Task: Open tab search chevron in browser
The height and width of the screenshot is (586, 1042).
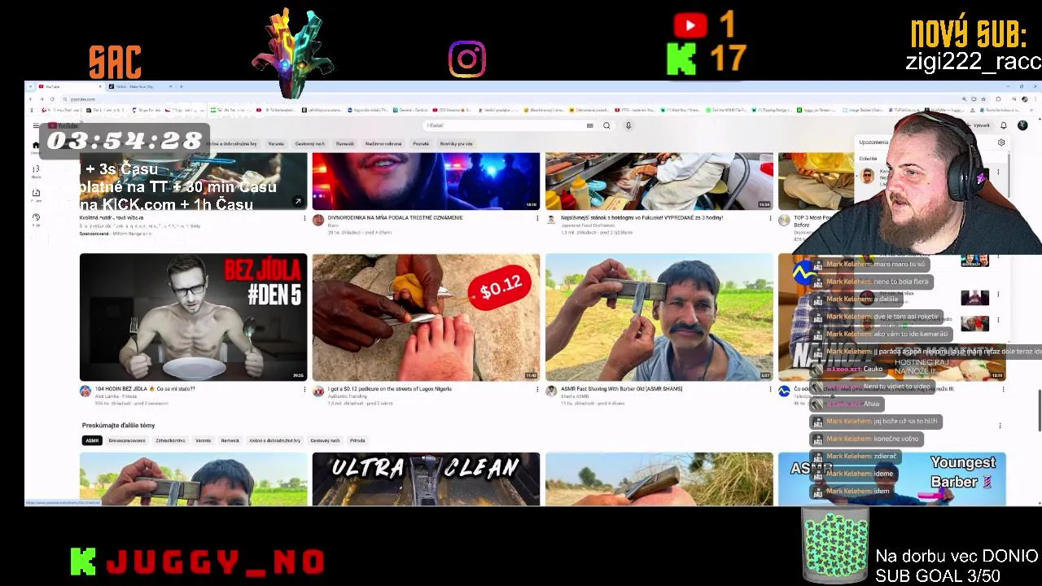Action: pyautogui.click(x=30, y=86)
